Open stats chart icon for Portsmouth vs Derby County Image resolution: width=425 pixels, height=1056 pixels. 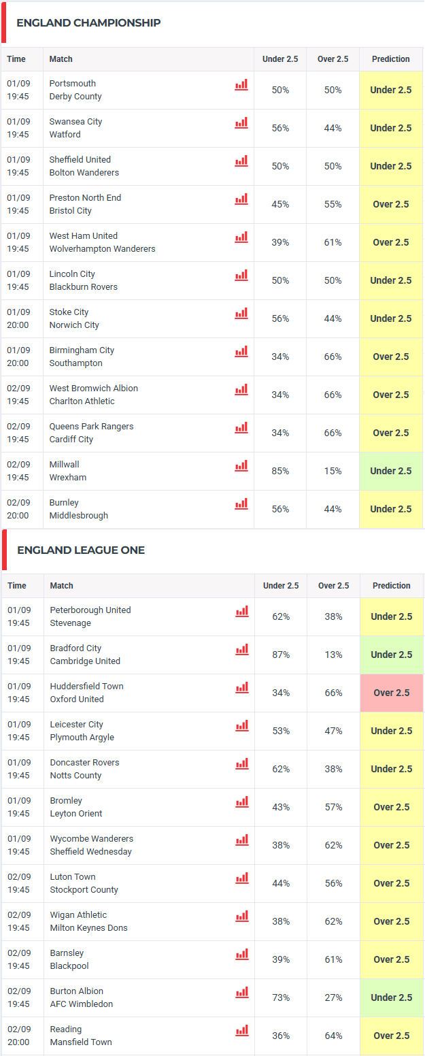pyautogui.click(x=241, y=84)
